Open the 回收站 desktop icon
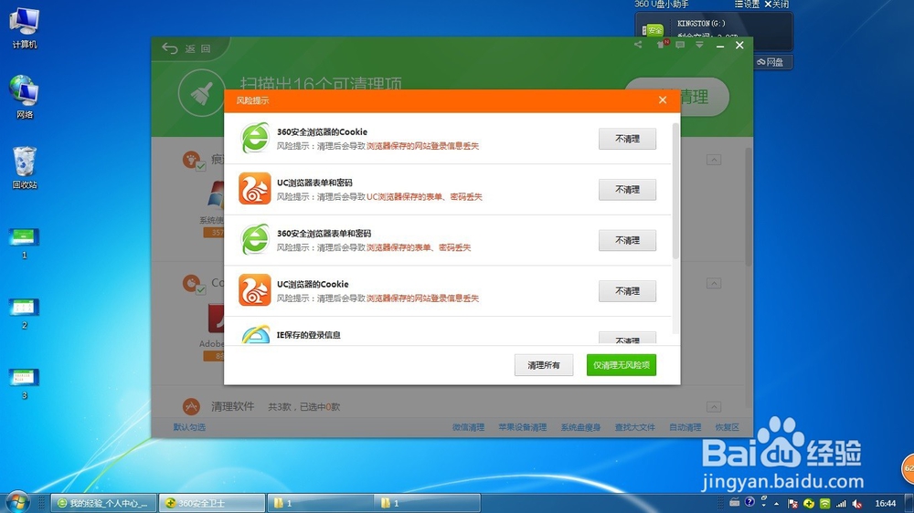The height and width of the screenshot is (513, 914). (25, 168)
